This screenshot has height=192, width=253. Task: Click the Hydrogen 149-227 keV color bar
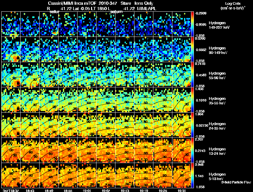pyautogui.click(x=192, y=24)
